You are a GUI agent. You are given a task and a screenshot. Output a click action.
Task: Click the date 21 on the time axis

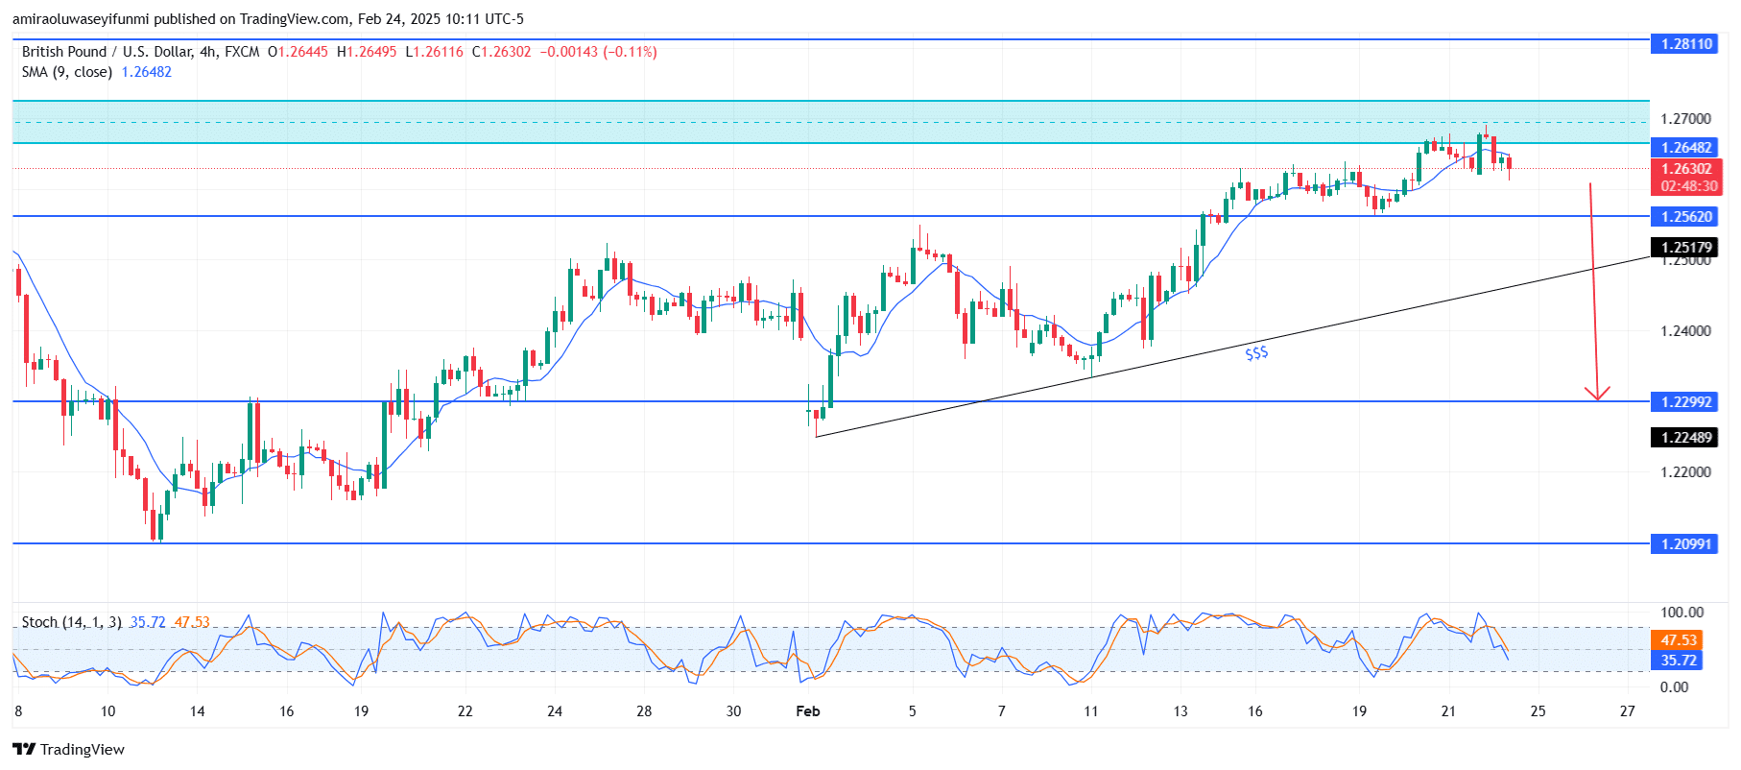1448,711
